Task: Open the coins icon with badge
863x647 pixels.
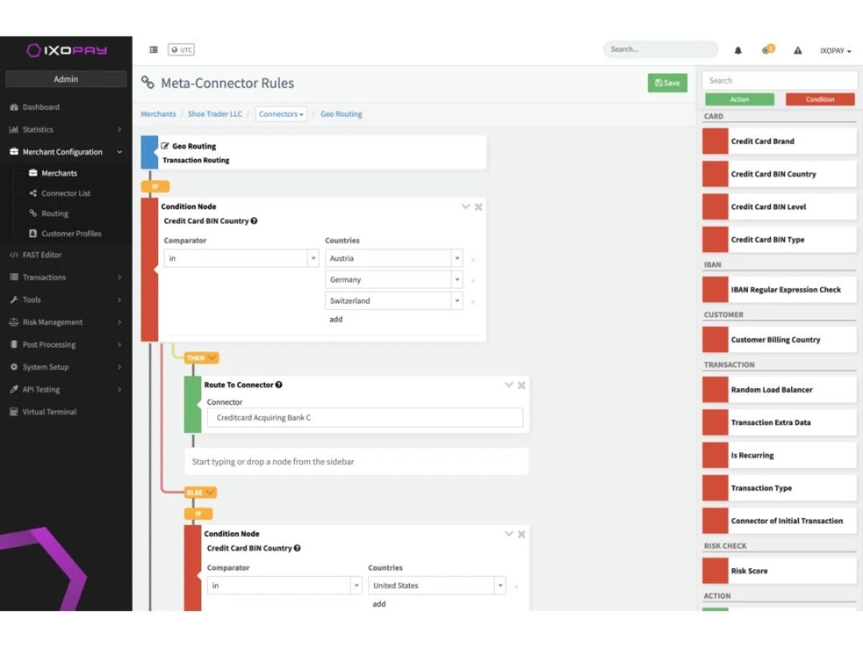Action: [767, 50]
